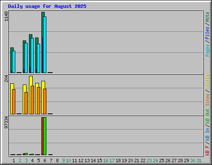This screenshot has height=165, width=212.
Task: Click the 1148 y-axis maximum label
Action: [6, 16]
